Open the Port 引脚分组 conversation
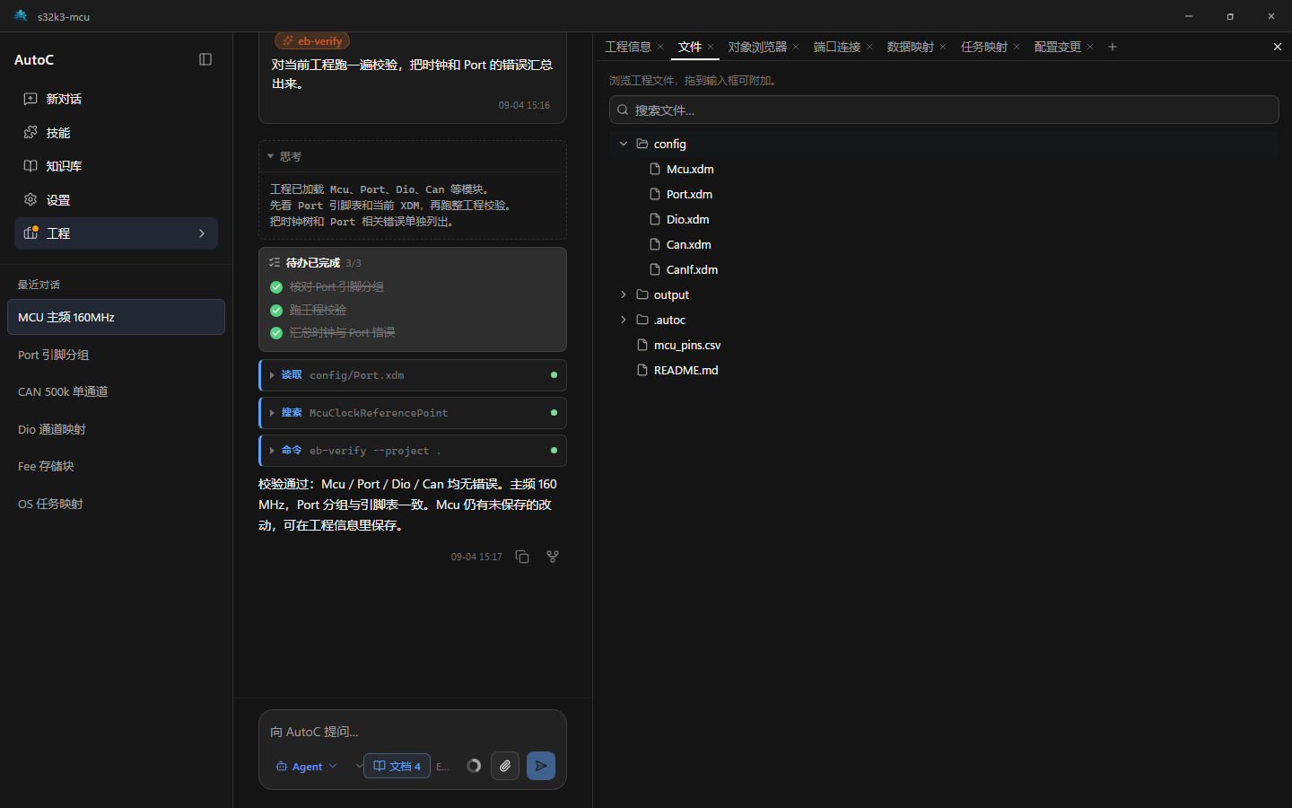 click(x=116, y=355)
